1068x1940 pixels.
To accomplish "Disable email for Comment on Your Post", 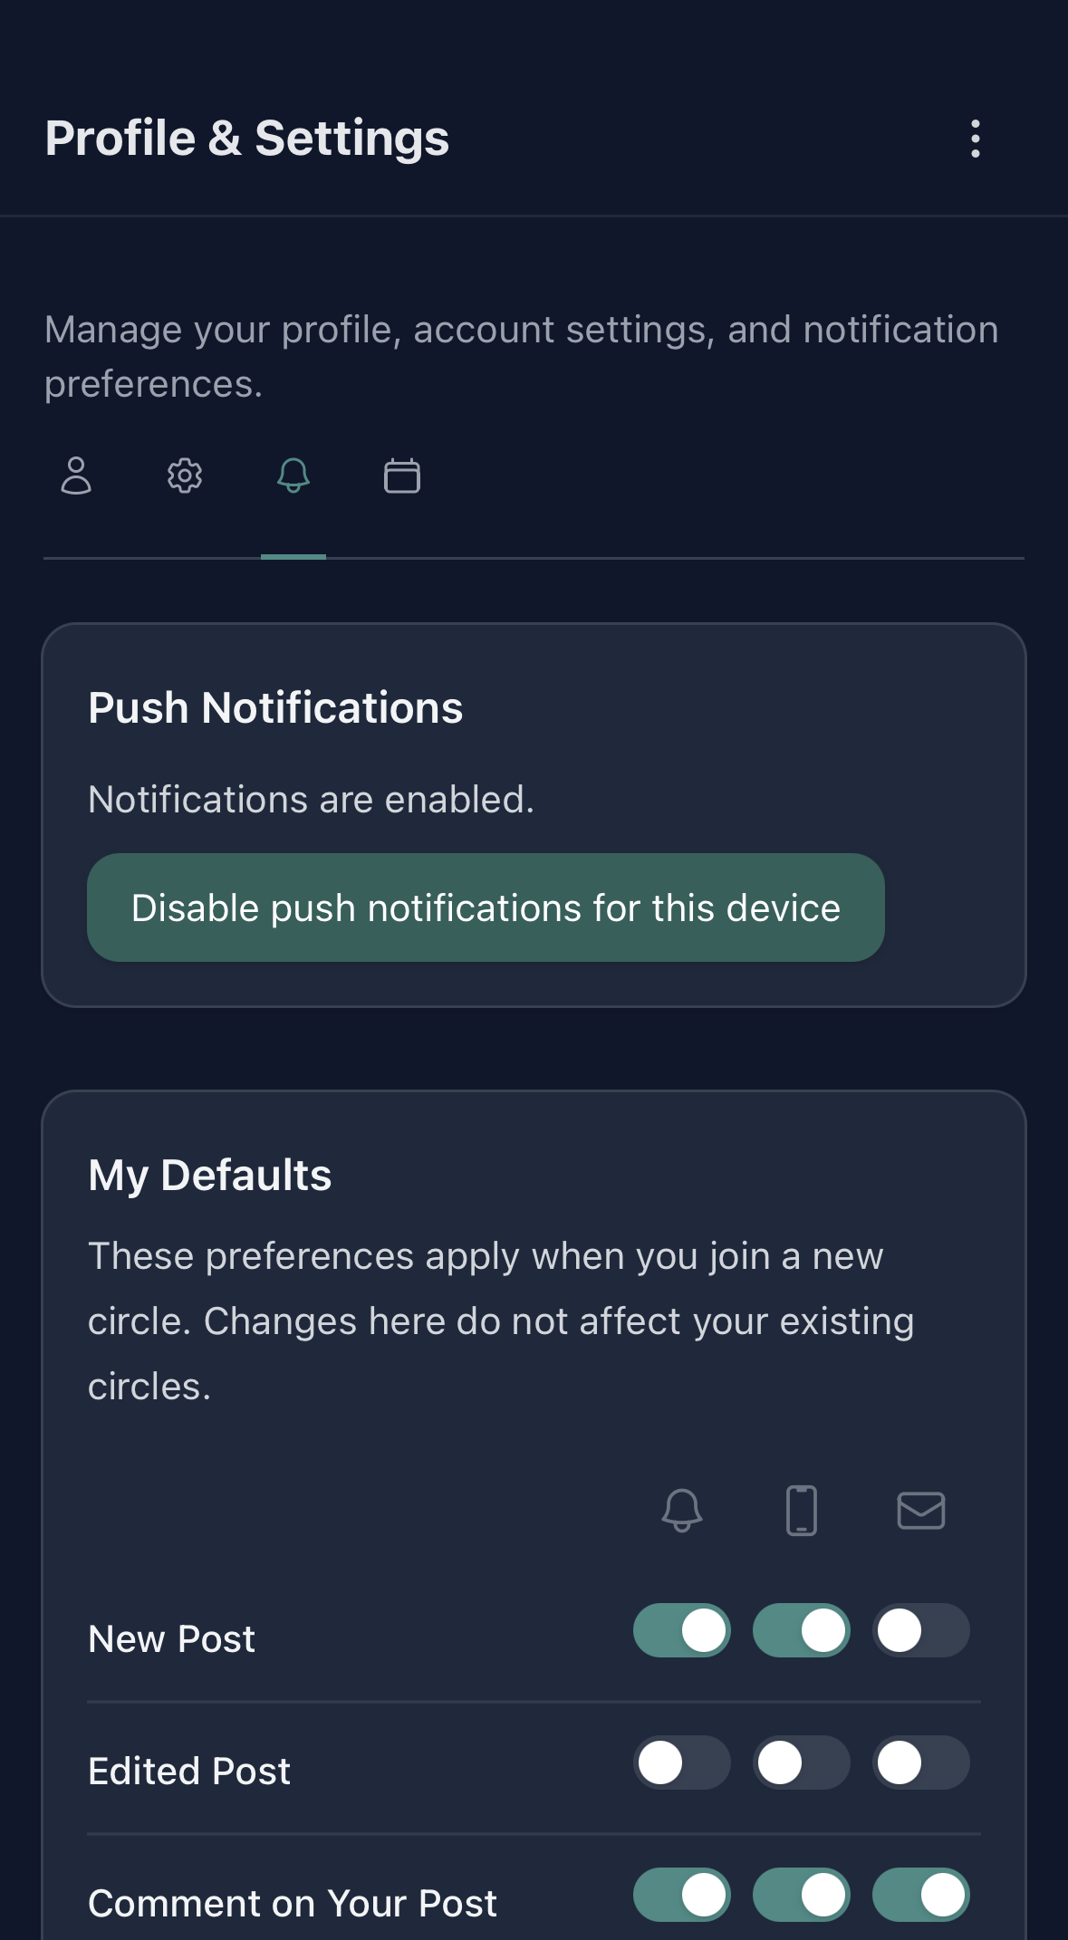I will pos(921,1892).
